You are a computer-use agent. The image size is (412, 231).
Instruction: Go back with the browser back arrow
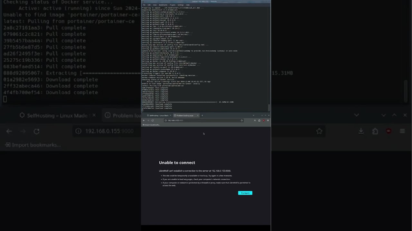[144, 120]
